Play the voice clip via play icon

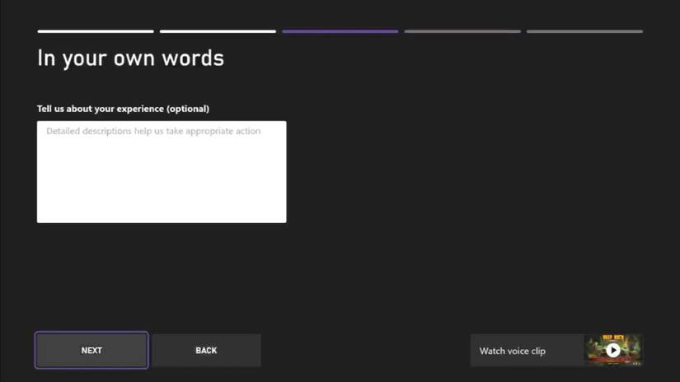click(612, 350)
